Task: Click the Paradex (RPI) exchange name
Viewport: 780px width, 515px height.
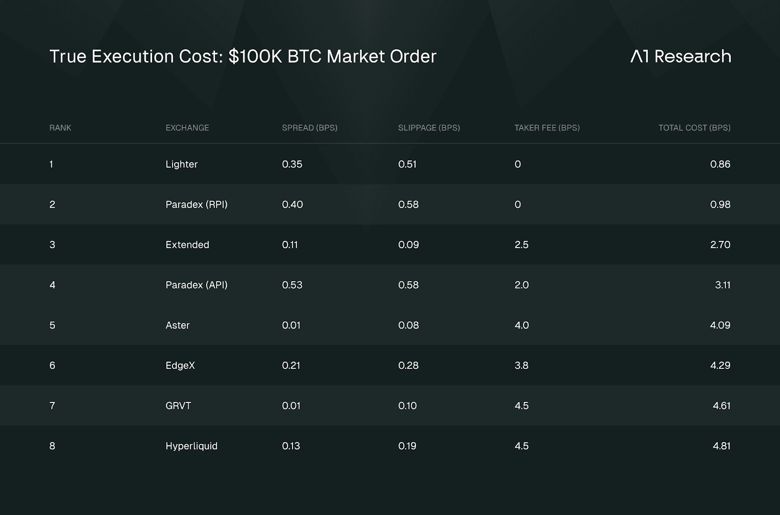Action: tap(196, 205)
